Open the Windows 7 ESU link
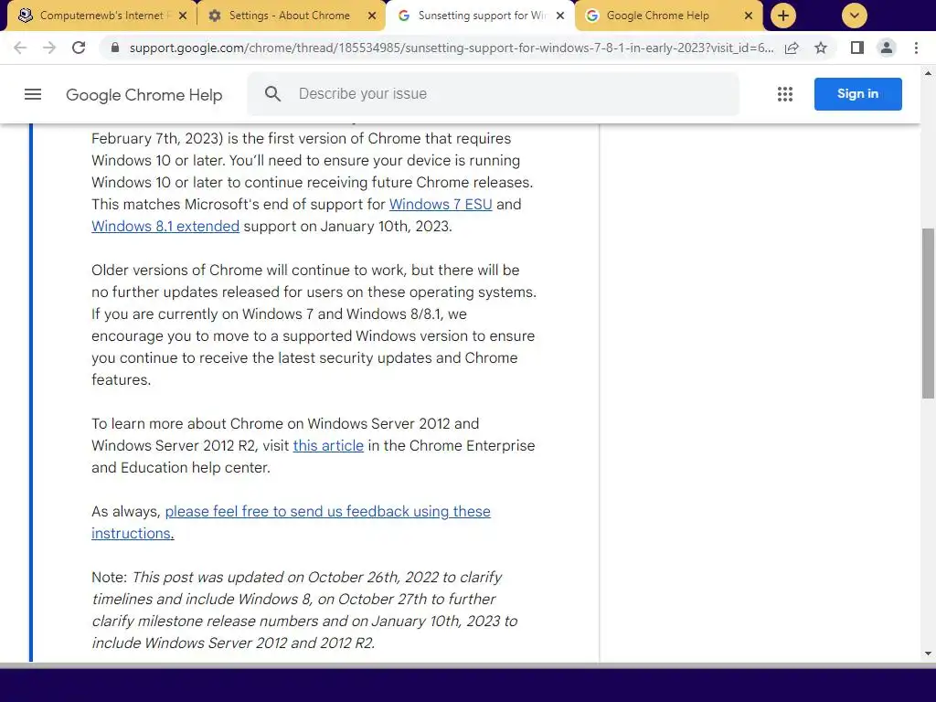This screenshot has height=702, width=936. click(441, 204)
